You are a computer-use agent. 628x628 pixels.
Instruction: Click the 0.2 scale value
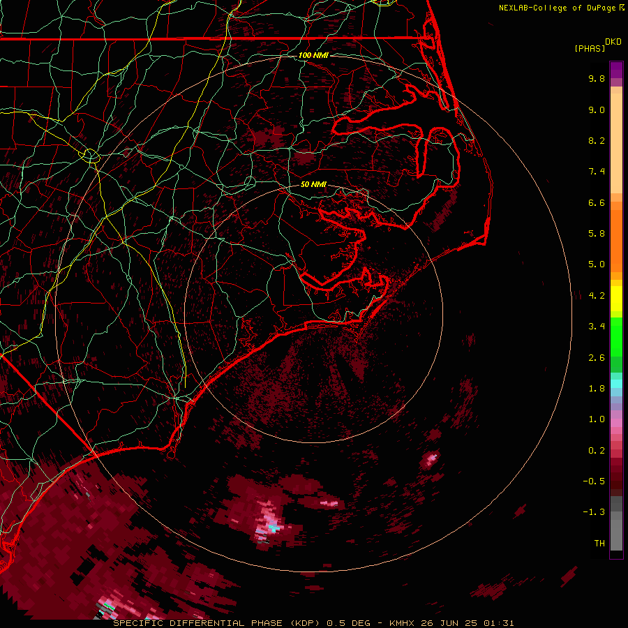pos(597,451)
